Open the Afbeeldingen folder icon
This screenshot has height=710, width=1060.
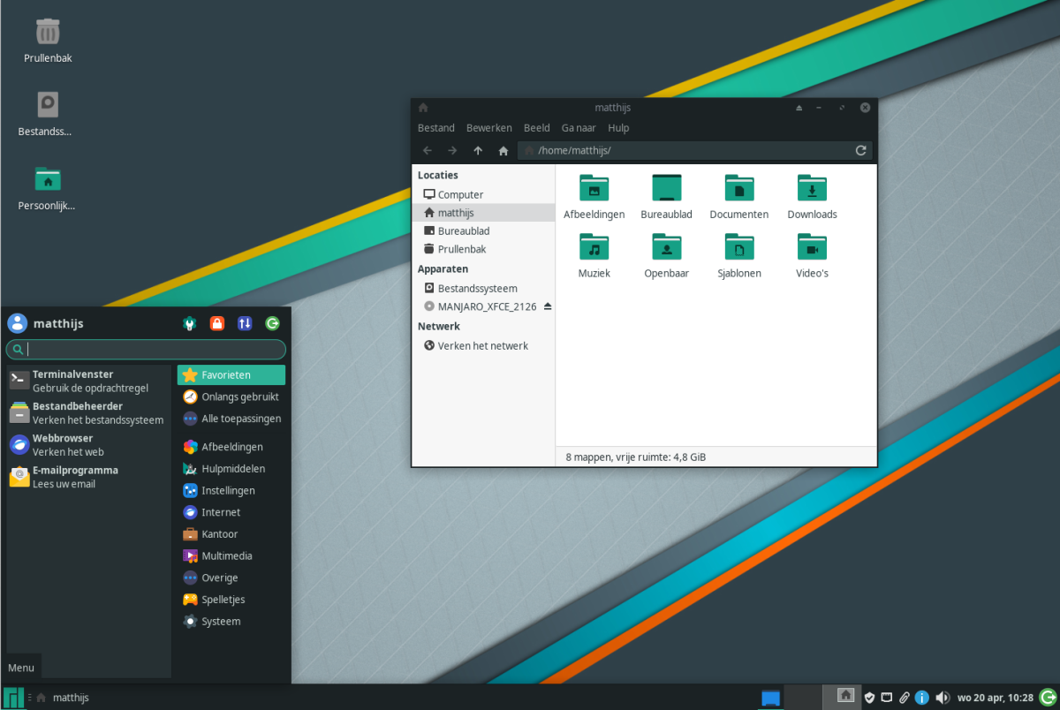pyautogui.click(x=594, y=196)
